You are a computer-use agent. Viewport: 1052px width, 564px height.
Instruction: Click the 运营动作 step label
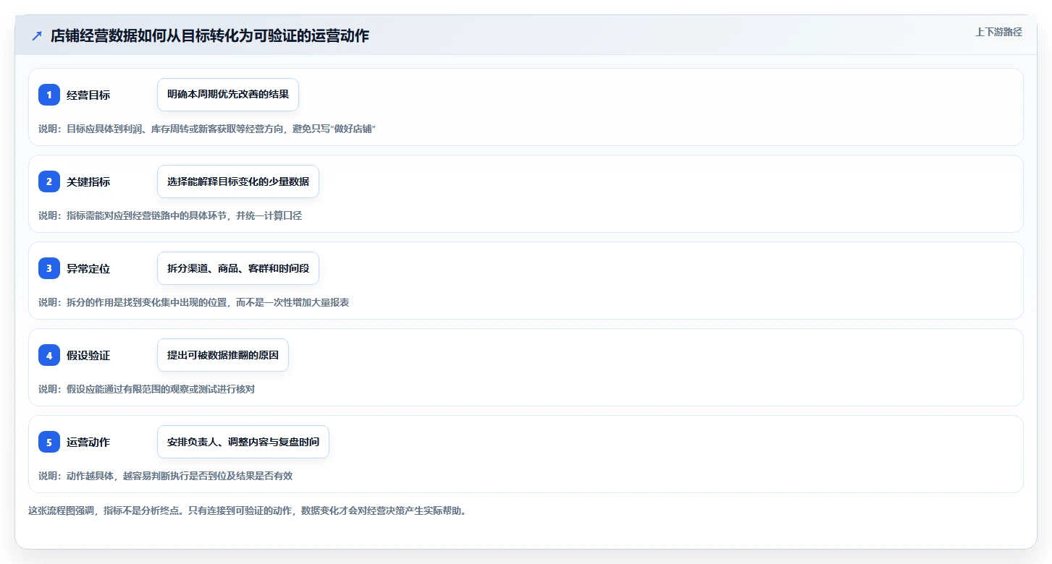click(x=88, y=442)
